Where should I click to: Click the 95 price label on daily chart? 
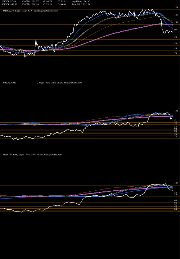176,30
